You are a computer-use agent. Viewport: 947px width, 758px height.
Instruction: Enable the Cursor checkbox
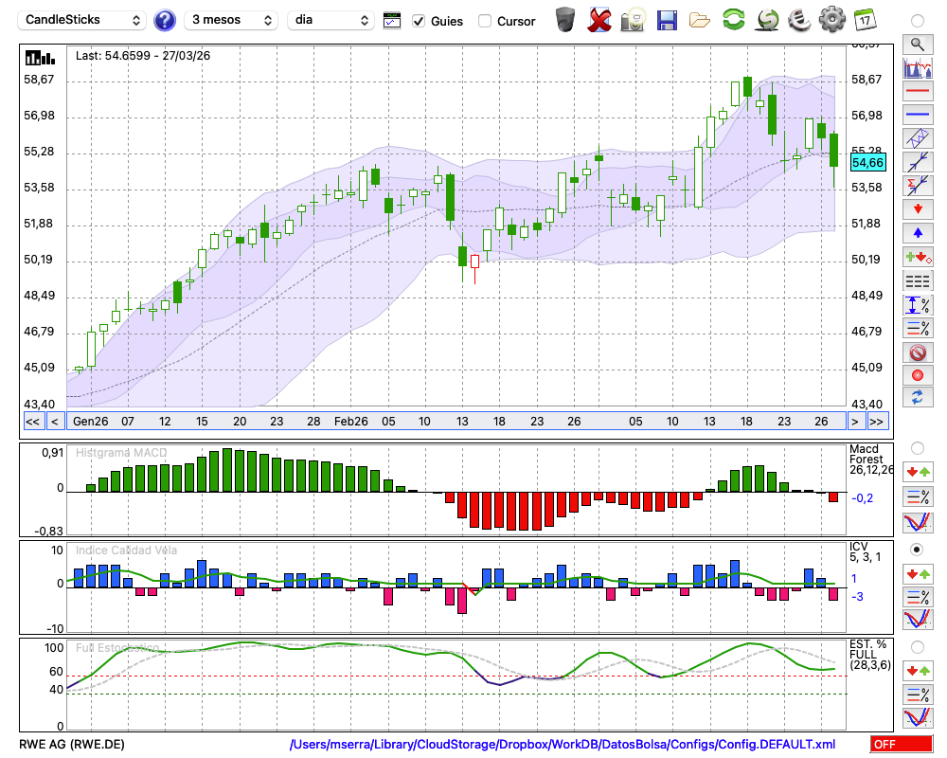[485, 21]
